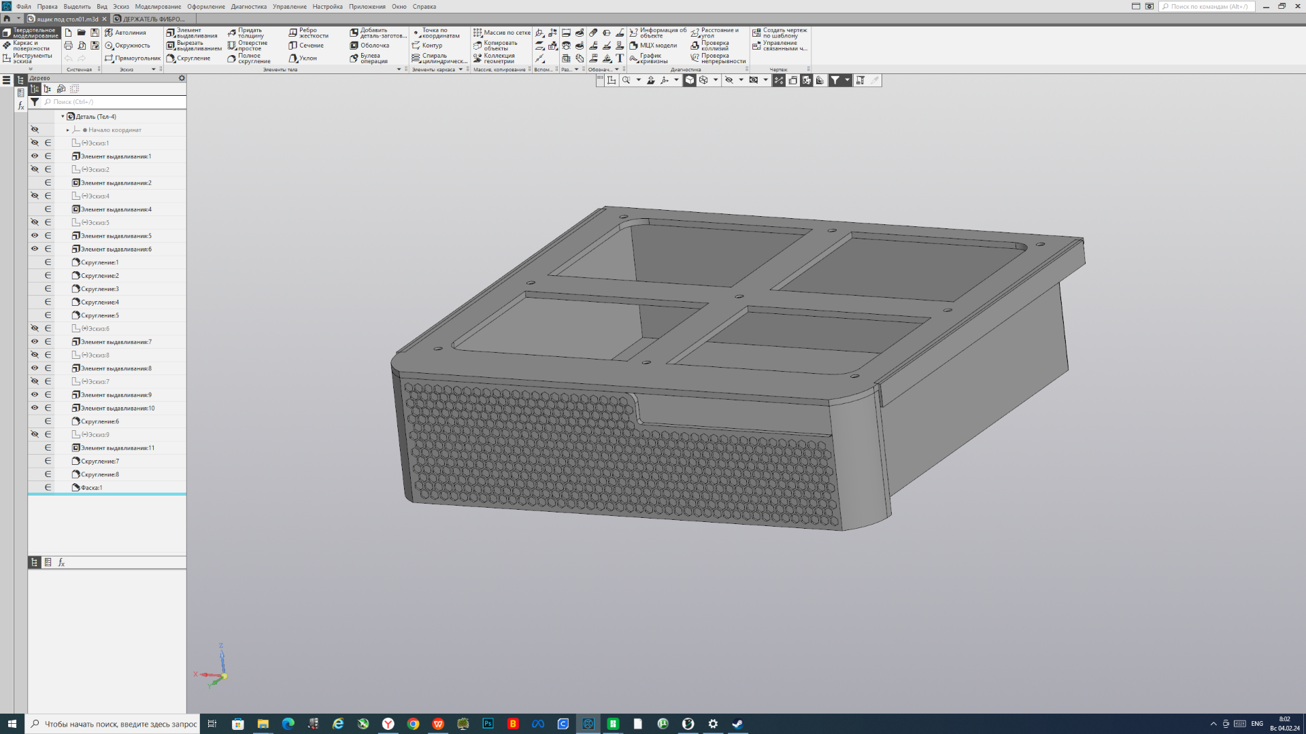The width and height of the screenshot is (1306, 734).
Task: Toggle visibility of Элемент выдавливания:7
Action: 35,342
